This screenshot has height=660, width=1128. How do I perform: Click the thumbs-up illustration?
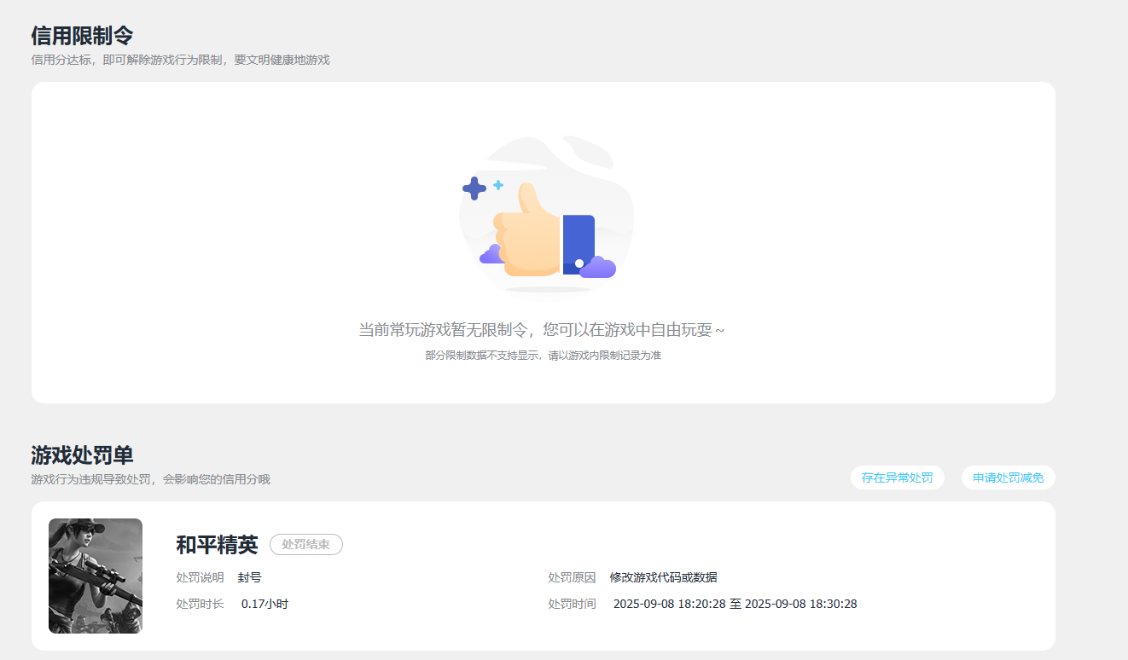[546, 218]
